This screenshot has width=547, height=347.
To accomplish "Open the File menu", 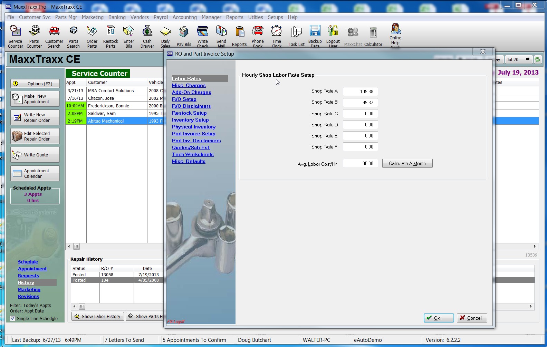I will (x=11, y=17).
